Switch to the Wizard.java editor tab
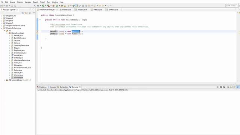This screenshot has width=240, height=135. pyautogui.click(x=82, y=10)
